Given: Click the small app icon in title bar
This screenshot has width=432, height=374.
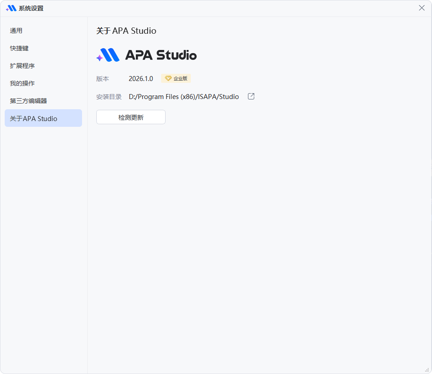Looking at the screenshot, I should (x=11, y=8).
